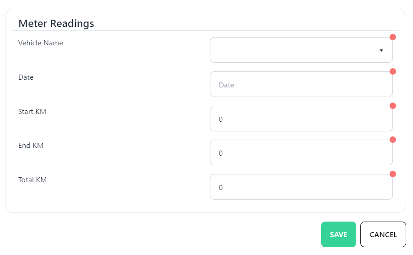Focus the Date input field
The height and width of the screenshot is (255, 413).
(301, 84)
